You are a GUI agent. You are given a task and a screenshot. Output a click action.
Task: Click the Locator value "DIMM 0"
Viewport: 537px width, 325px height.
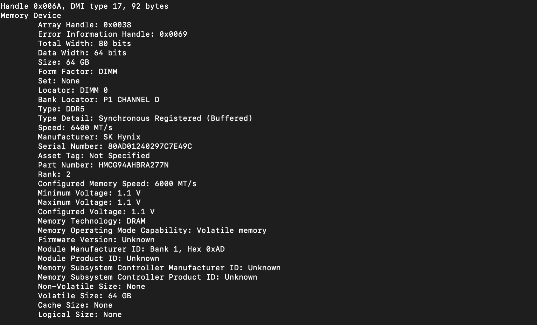pyautogui.click(x=94, y=90)
